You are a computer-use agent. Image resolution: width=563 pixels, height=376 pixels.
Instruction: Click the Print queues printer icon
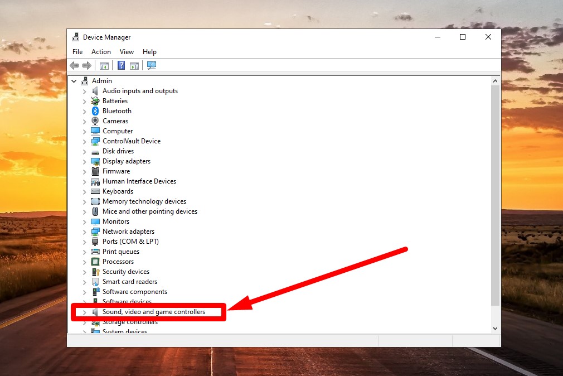pos(95,252)
